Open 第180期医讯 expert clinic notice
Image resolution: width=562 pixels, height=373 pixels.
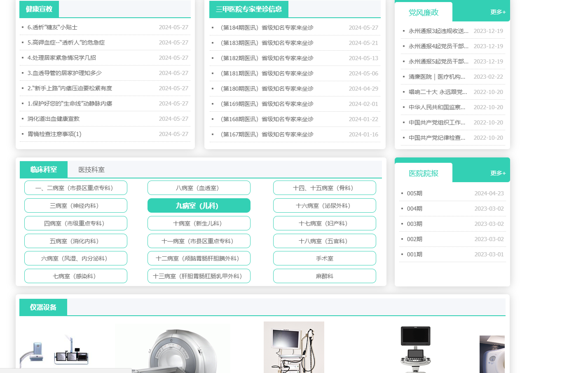tap(266, 89)
